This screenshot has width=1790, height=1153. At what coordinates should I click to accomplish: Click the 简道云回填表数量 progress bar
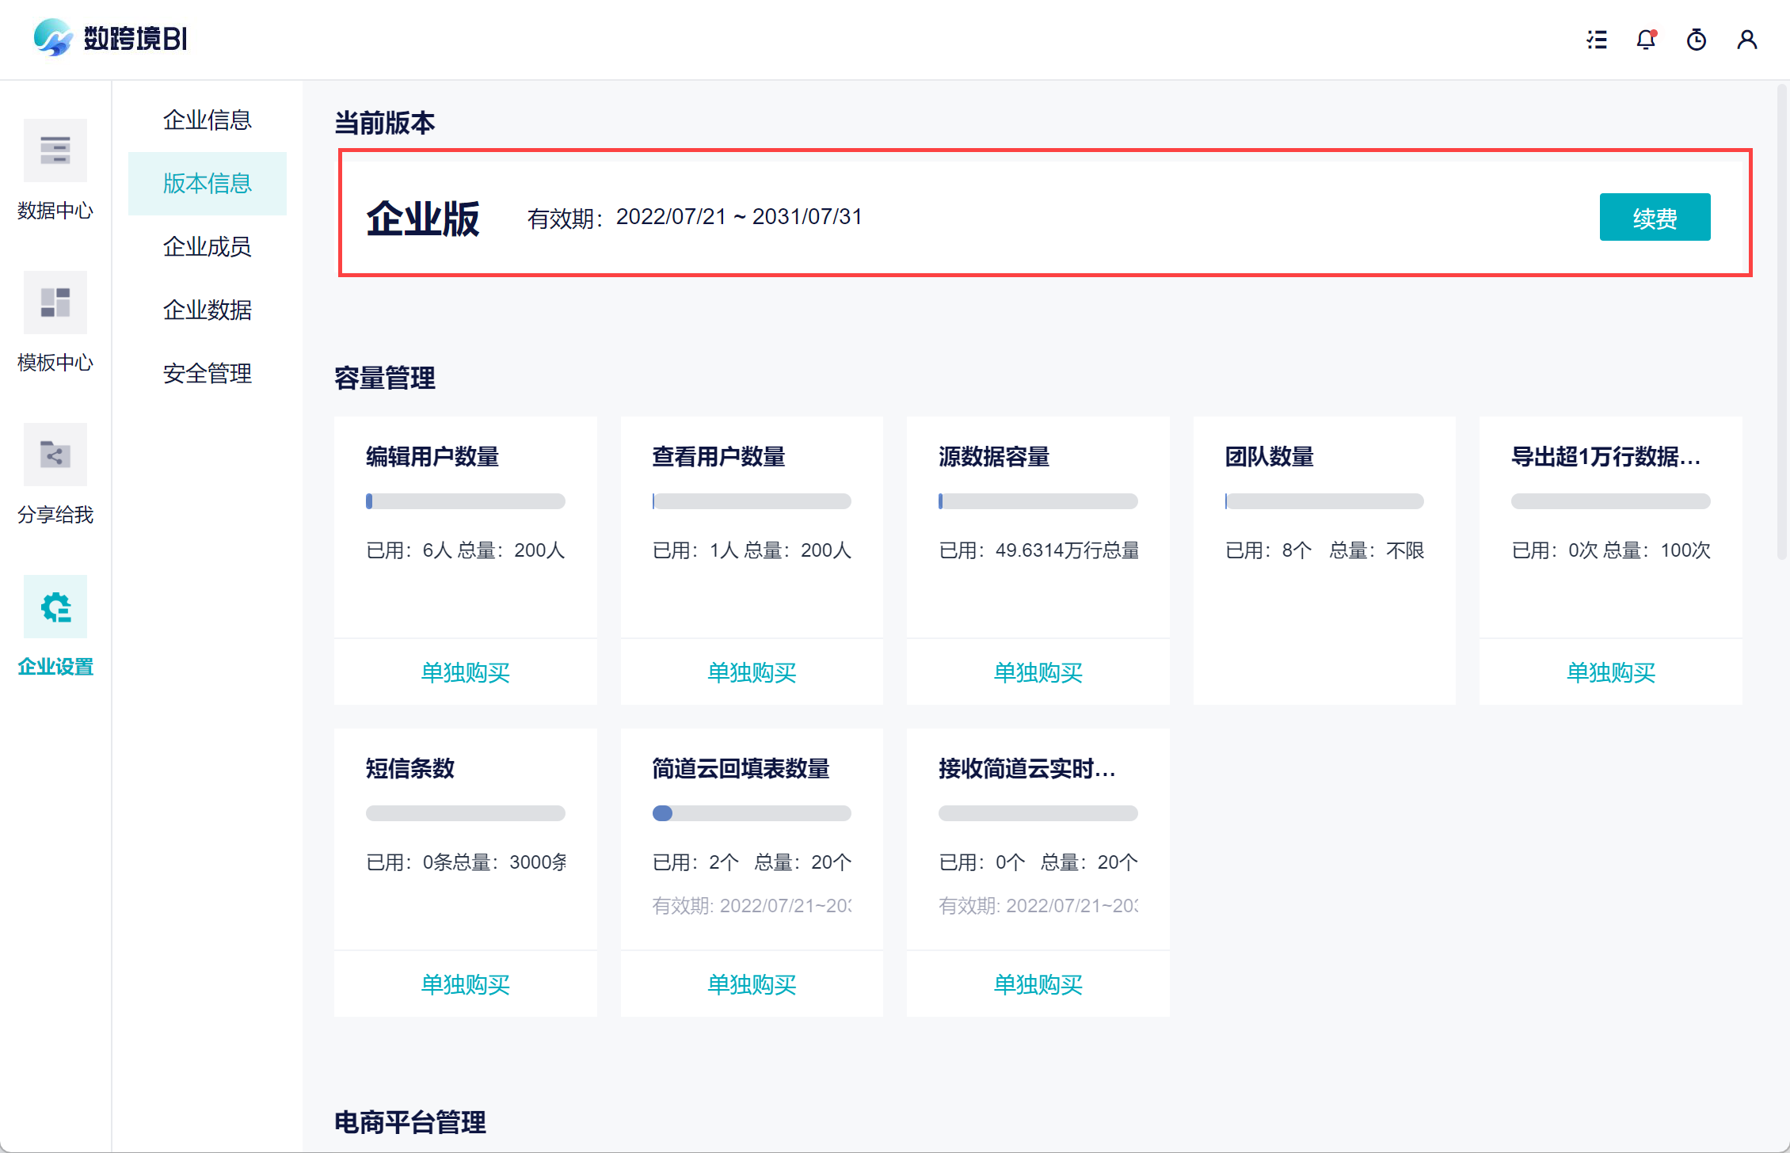(x=752, y=813)
